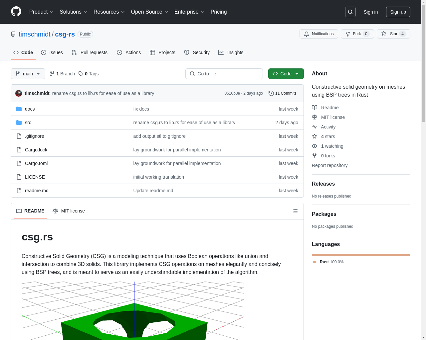Screen dimensions: 426x340
Task: Click the Rust language bar
Action: [361, 255]
